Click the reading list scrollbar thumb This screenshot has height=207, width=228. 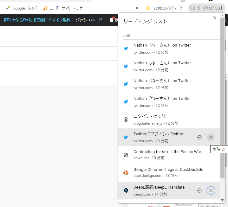pyautogui.click(x=222, y=98)
